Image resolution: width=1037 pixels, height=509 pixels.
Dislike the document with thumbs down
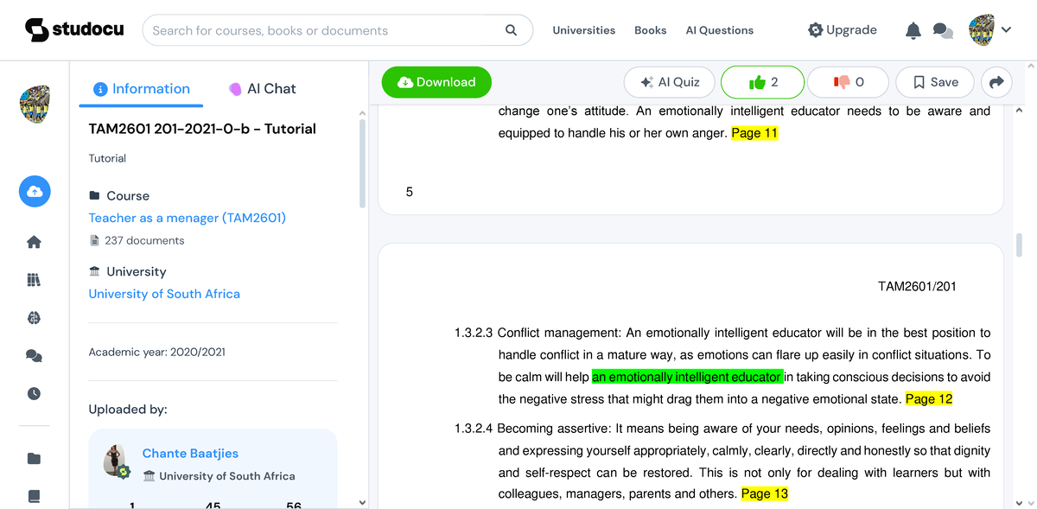click(x=847, y=82)
